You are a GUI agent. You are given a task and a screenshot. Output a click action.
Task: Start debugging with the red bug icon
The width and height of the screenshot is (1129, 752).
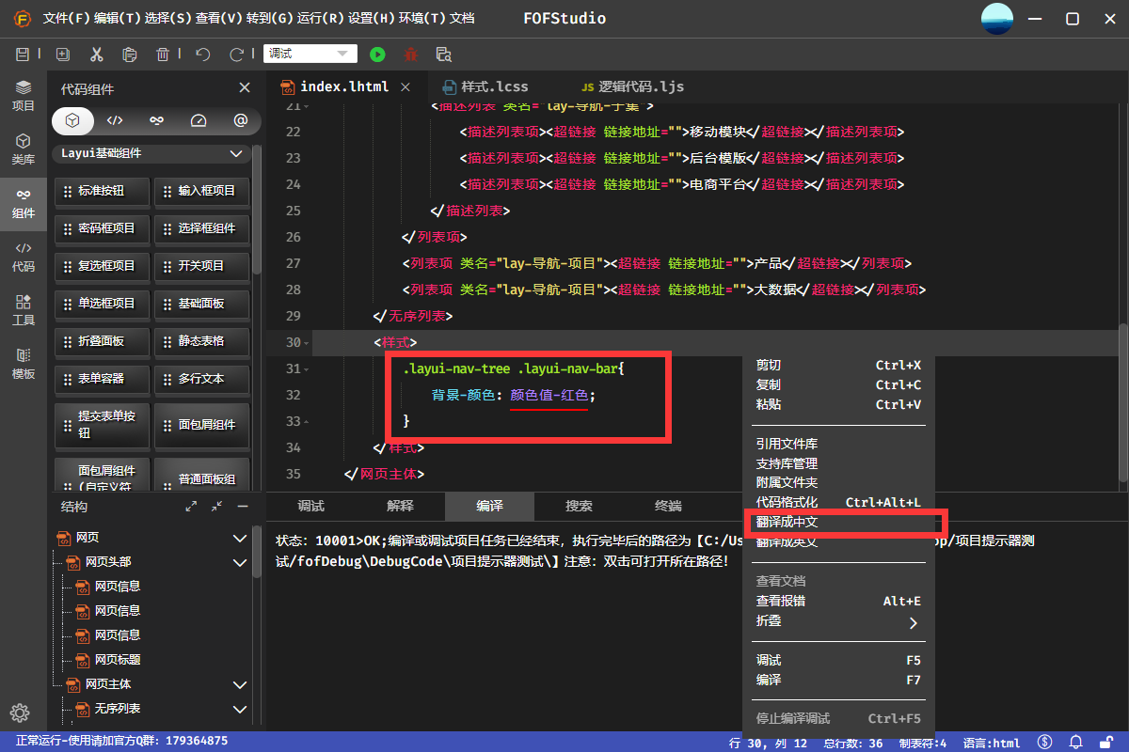click(411, 55)
